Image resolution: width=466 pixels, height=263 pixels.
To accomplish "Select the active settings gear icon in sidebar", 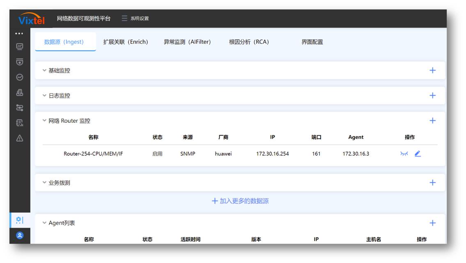I will point(19,220).
